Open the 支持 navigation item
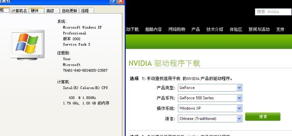Screen dimensions: 292x136 point(280,29)
